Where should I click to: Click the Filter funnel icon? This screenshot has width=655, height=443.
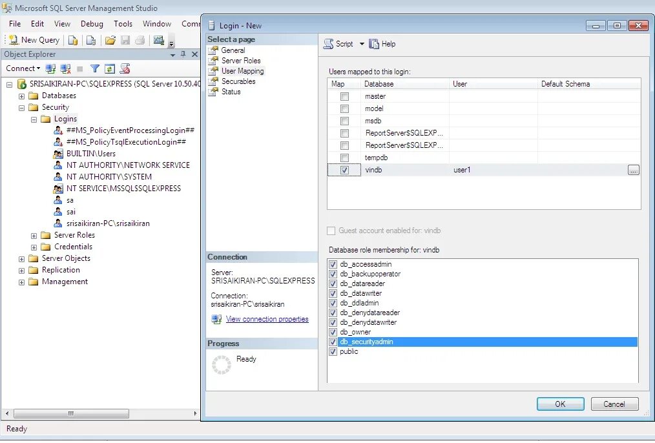[x=95, y=68]
